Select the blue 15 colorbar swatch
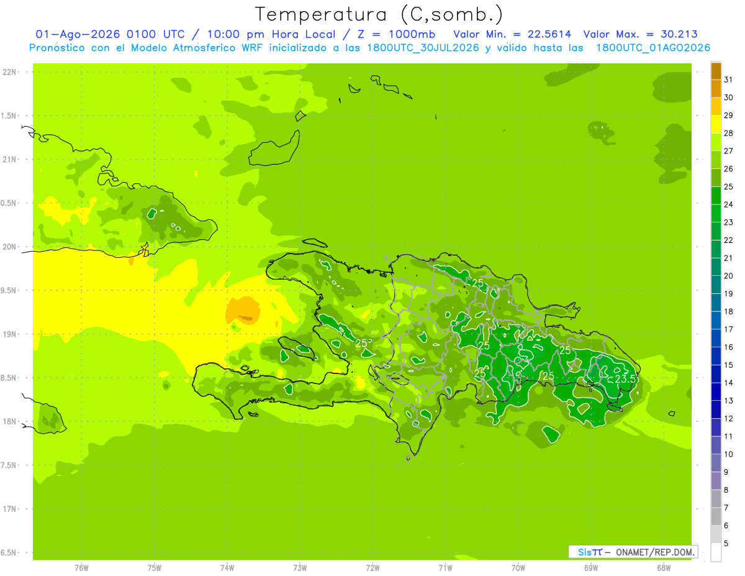Screen dimensions: 745x576 [716, 356]
